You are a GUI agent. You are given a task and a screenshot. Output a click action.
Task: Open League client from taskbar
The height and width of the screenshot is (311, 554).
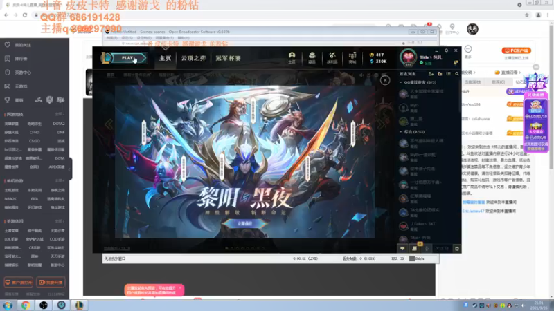[x=79, y=305]
